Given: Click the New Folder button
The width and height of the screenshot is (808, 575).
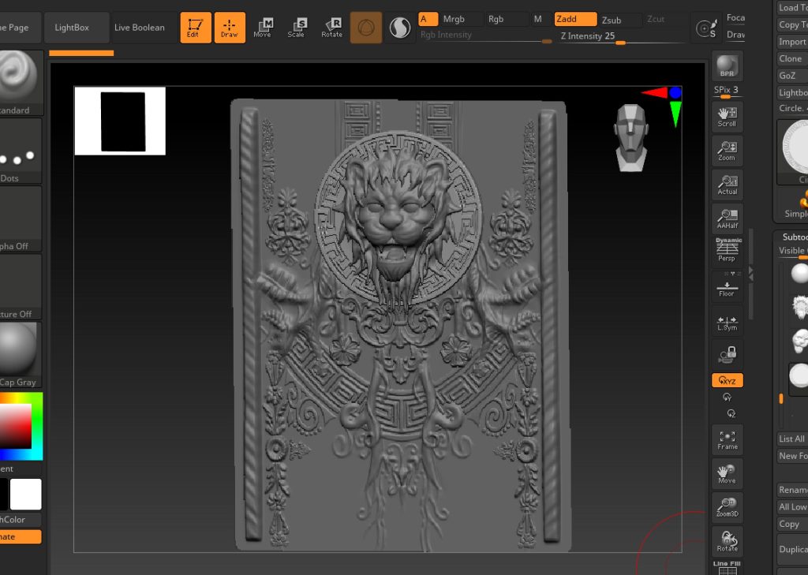Looking at the screenshot, I should coord(792,456).
